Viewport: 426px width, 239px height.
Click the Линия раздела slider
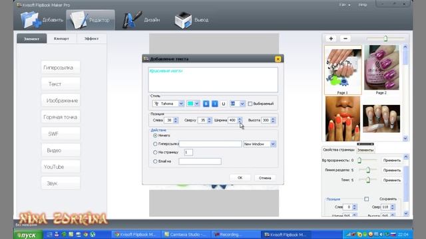(x=367, y=170)
